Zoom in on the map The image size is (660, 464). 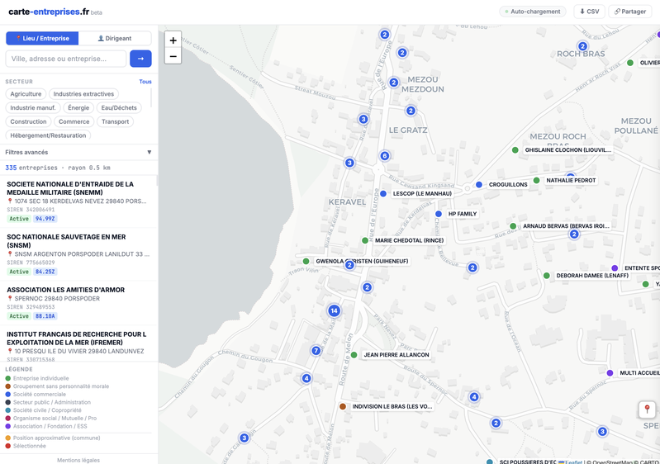173,40
